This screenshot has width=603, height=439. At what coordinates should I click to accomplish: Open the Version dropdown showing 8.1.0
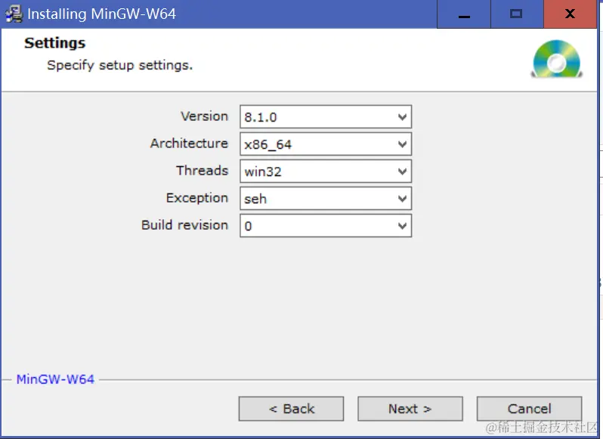(326, 116)
